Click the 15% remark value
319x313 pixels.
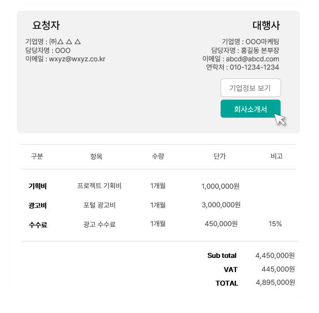(x=275, y=224)
